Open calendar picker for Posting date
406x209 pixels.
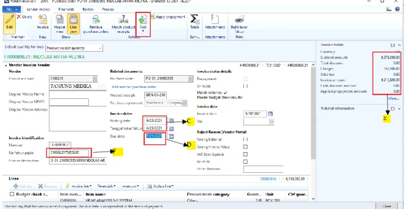pyautogui.click(x=171, y=121)
